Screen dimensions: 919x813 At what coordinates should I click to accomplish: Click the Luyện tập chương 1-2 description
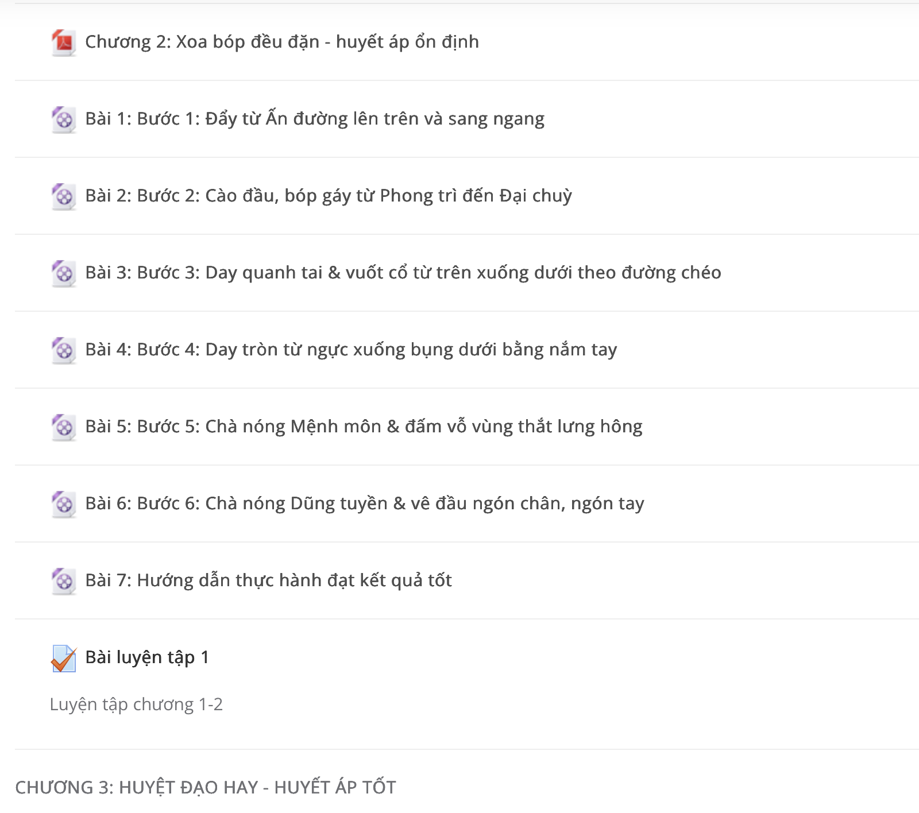pyautogui.click(x=136, y=704)
